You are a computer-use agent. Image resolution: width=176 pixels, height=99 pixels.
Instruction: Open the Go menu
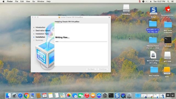pyautogui.click(x=34, y=1)
